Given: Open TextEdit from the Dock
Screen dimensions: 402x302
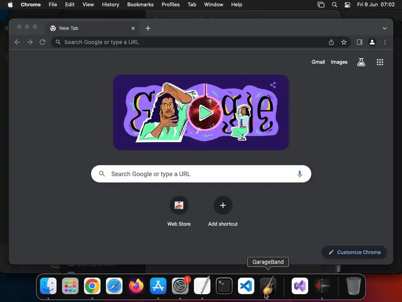Looking at the screenshot, I should [202, 286].
